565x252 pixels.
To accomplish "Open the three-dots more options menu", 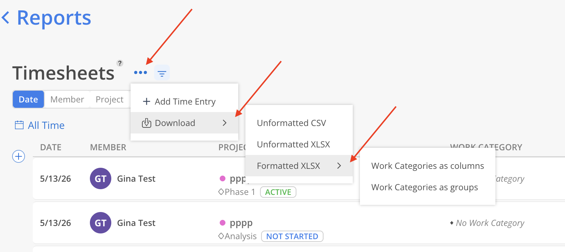I will 141,72.
